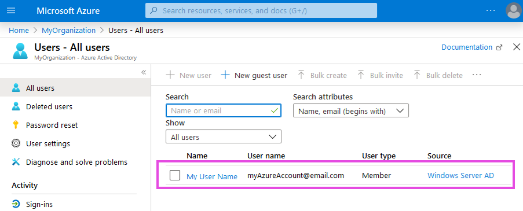Click the Users - All users breadcrumb
This screenshot has height=211, width=523.
136,30
